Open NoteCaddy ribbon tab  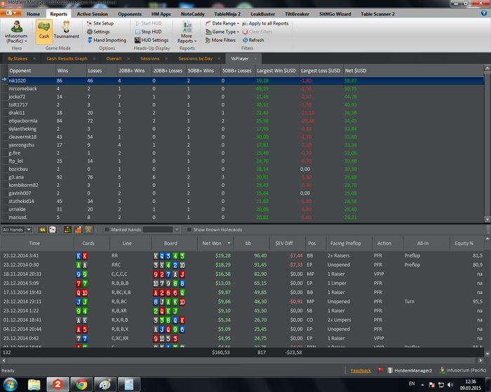(193, 14)
